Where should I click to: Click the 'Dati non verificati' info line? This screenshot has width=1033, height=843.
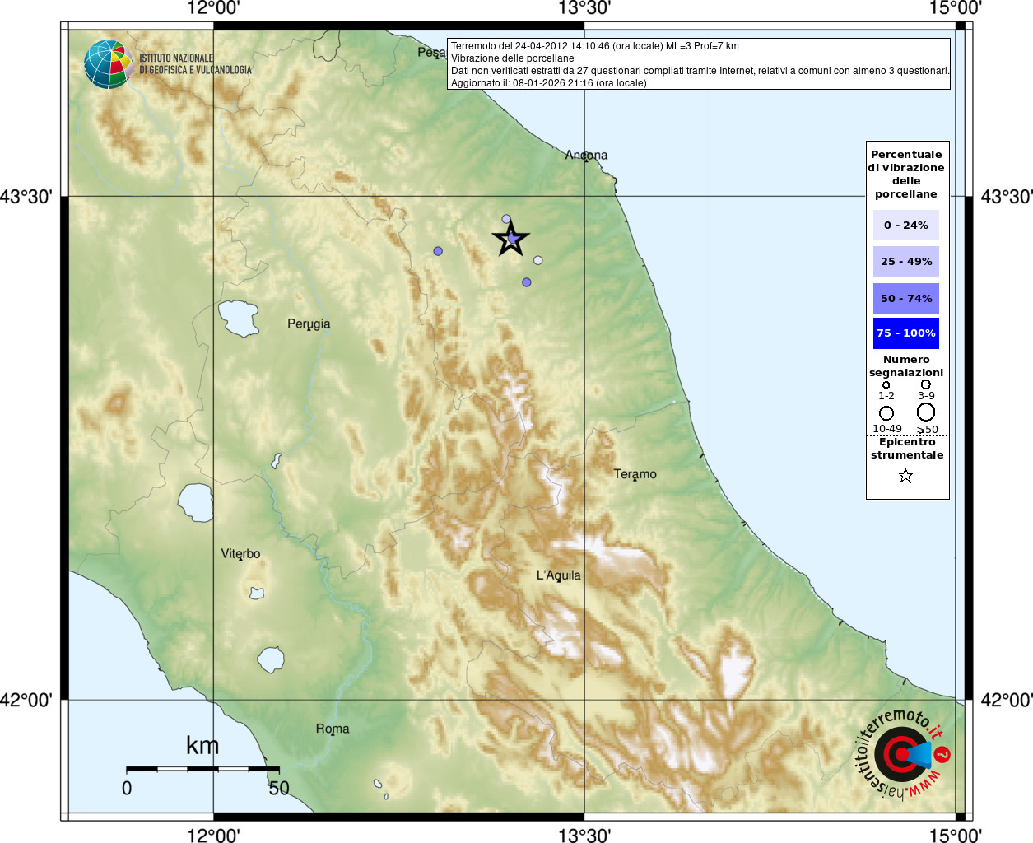pos(700,71)
